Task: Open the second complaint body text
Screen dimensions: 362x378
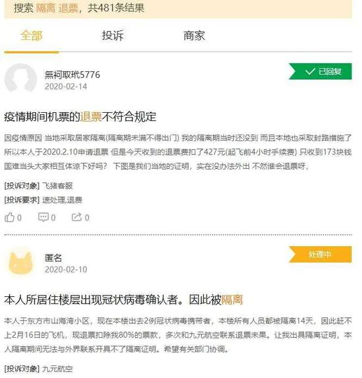Action: (x=178, y=335)
